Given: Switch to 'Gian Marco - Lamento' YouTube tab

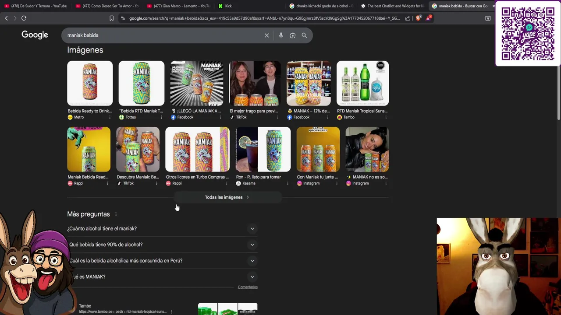Looking at the screenshot, I should [179, 6].
